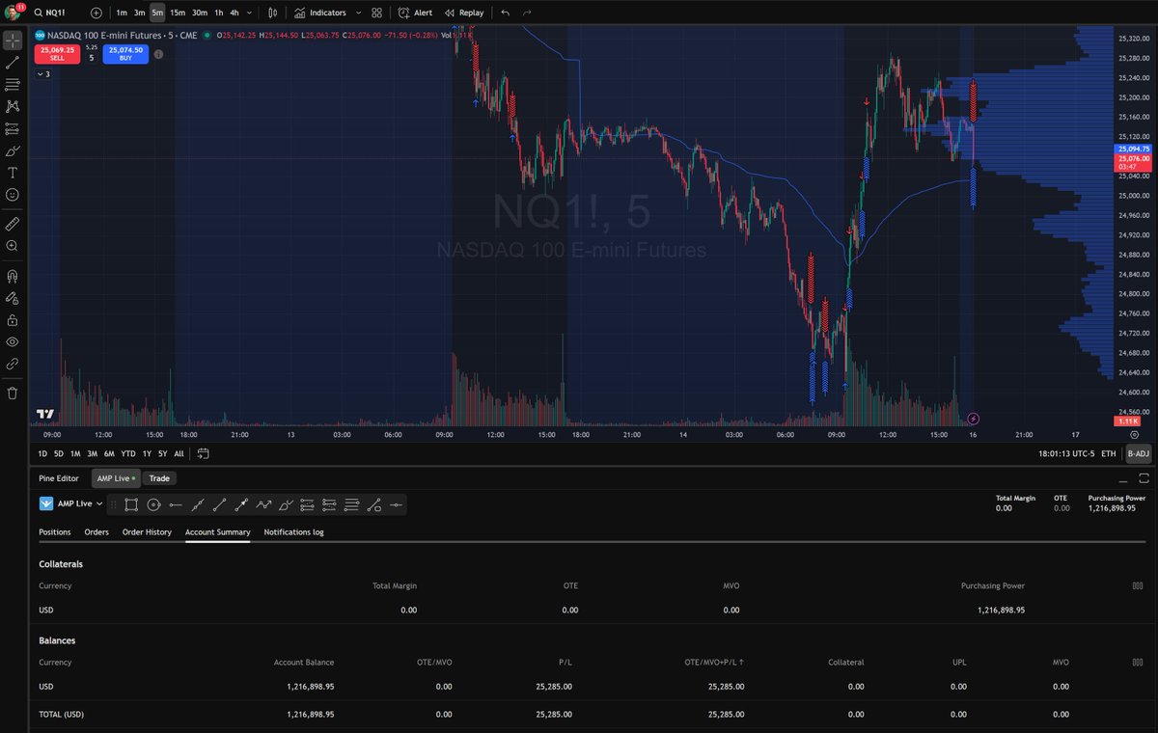
Task: Open the ETH session menu
Action: click(1108, 453)
